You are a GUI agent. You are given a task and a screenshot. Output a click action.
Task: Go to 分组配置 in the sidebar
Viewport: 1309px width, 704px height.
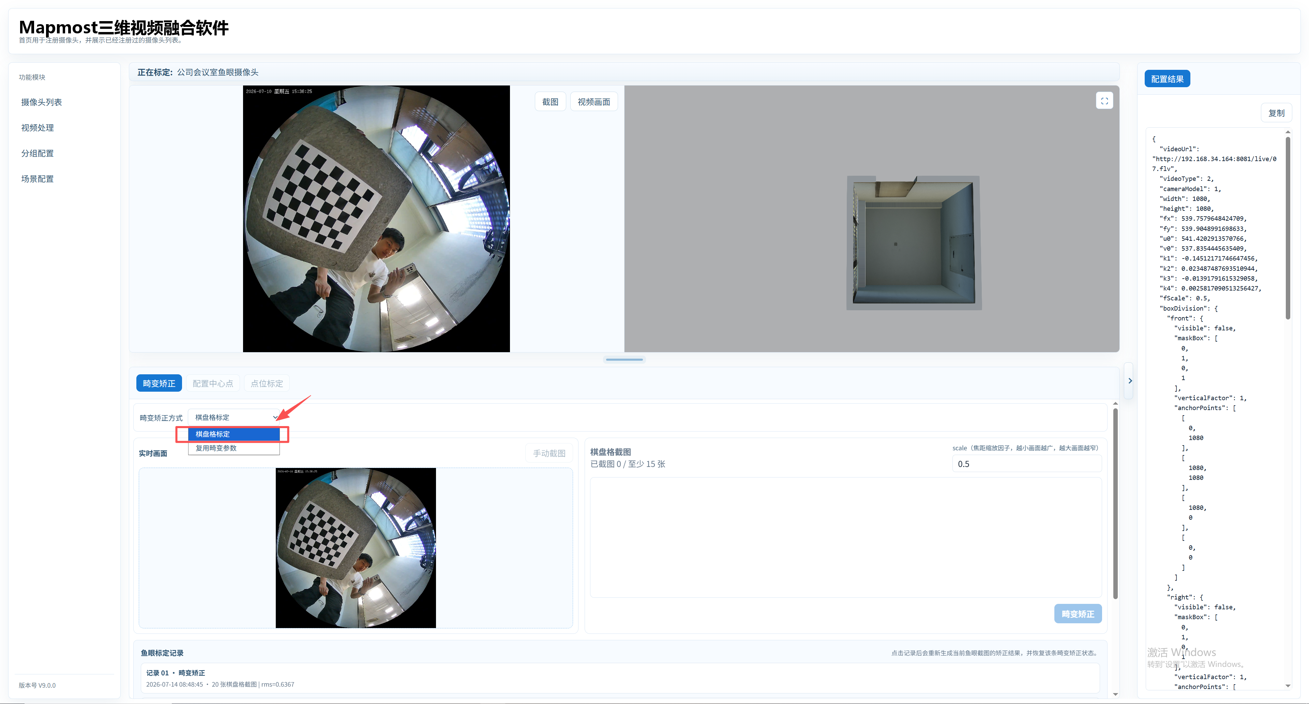click(x=37, y=153)
